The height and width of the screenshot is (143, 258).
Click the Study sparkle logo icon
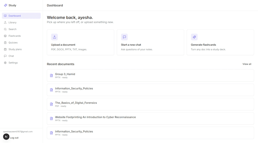coord(5,5)
